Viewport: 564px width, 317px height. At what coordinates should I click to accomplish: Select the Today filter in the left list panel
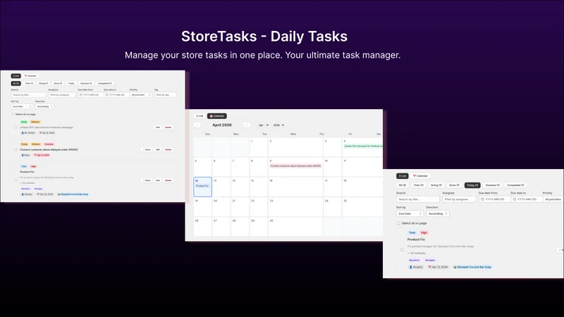(71, 83)
